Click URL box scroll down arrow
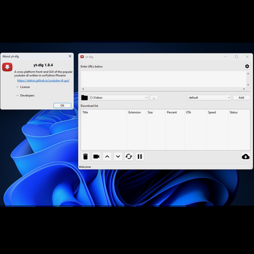Screen dimensions: 254x254 248,85
